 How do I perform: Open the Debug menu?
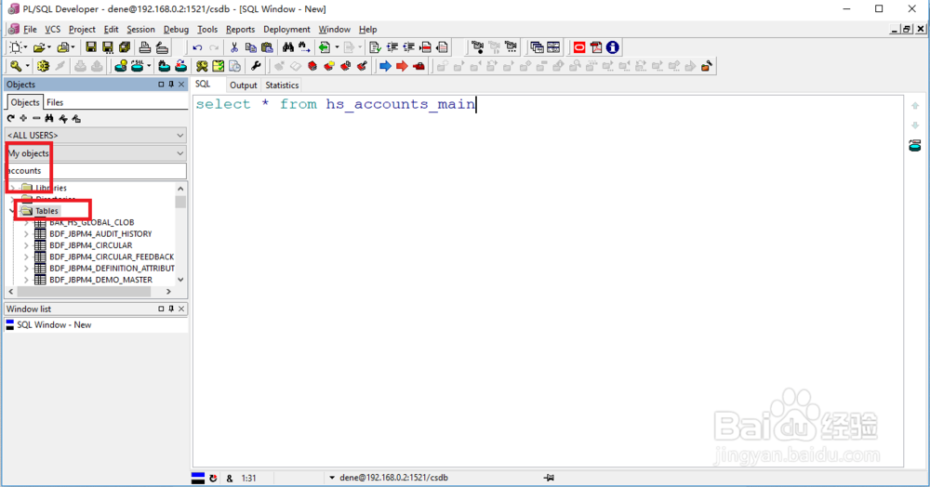click(176, 29)
